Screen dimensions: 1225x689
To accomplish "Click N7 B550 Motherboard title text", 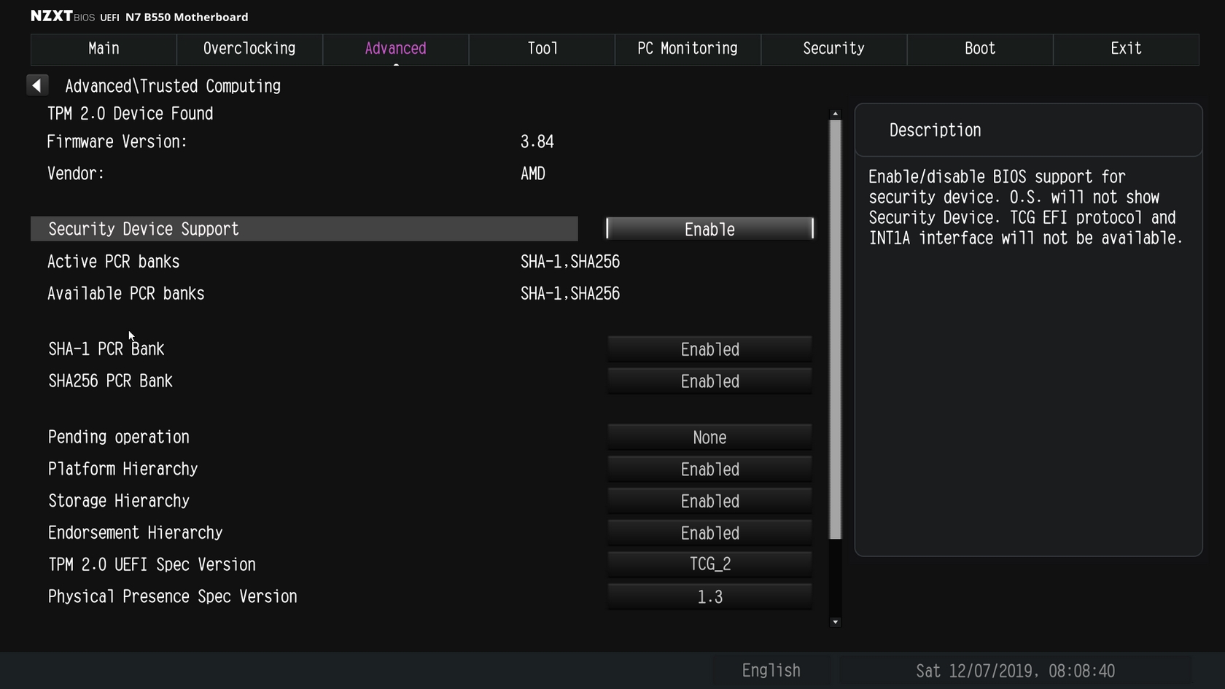I will [187, 17].
